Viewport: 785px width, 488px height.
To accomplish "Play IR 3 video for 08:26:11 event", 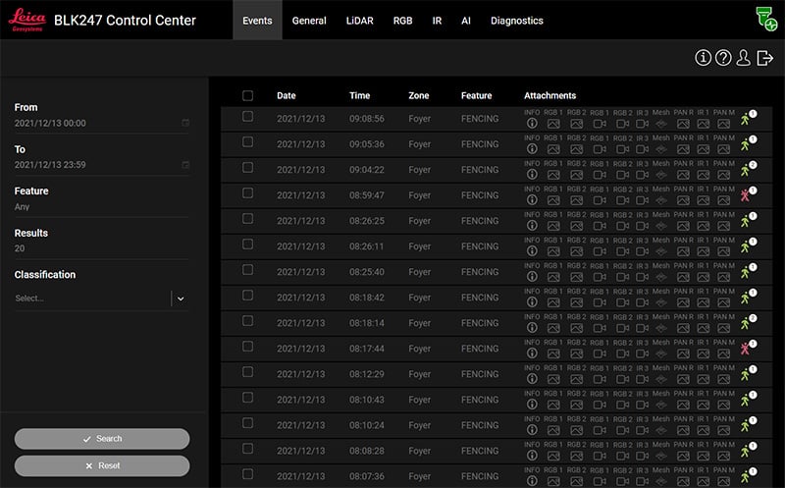I will coord(643,251).
